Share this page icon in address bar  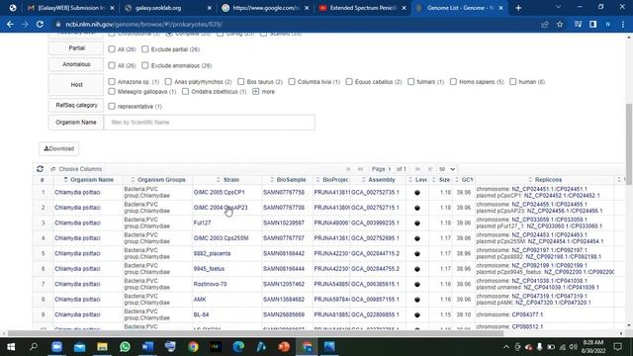545,24
